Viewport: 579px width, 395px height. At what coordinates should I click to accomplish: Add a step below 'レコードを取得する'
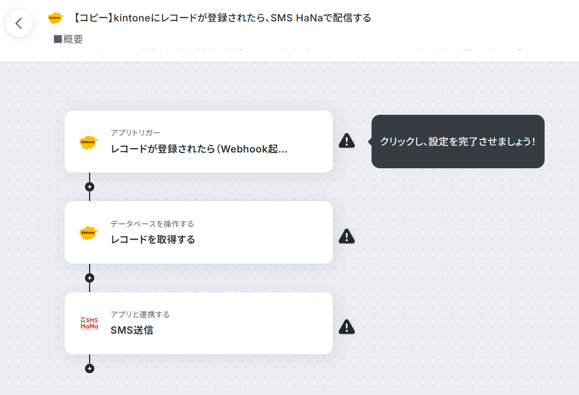pos(90,278)
